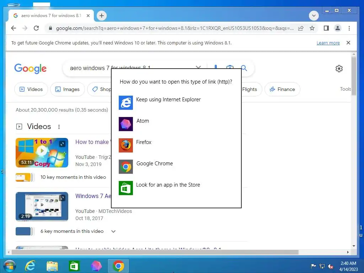This screenshot has height=273, width=364.
Task: Open the Windows 7 Aero video link
Action: tap(93, 196)
